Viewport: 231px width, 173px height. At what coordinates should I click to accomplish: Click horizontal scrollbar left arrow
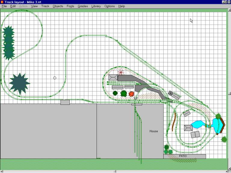pos(1,172)
